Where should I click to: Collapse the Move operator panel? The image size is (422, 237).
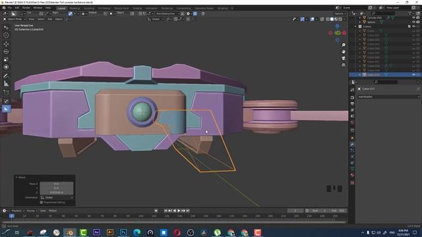(16, 177)
